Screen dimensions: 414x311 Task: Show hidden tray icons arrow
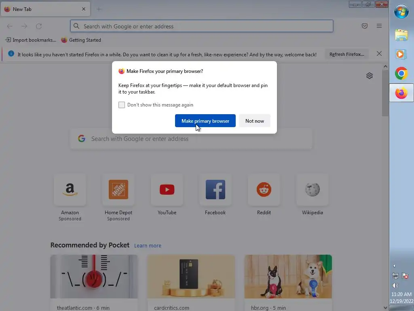point(394,266)
